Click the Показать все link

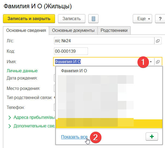pyautogui.click(x=74, y=137)
